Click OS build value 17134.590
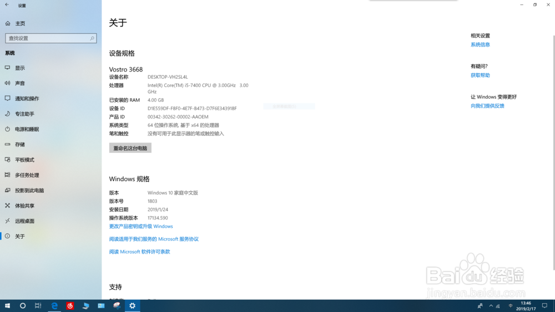Screen dimensions: 555x312 pyautogui.click(x=158, y=218)
